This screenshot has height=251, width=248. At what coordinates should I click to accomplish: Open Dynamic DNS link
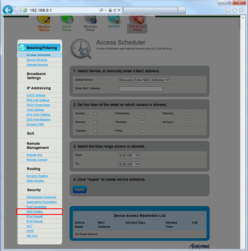(35, 124)
